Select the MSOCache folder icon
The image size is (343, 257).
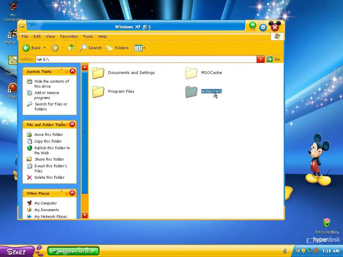(191, 73)
